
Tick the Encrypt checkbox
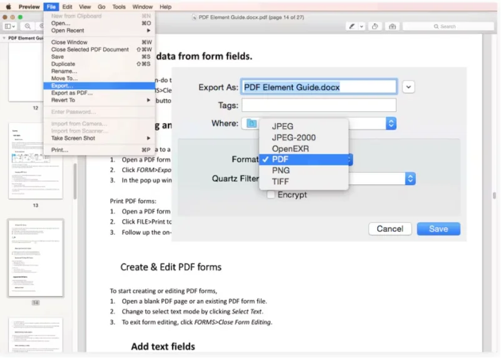point(271,195)
